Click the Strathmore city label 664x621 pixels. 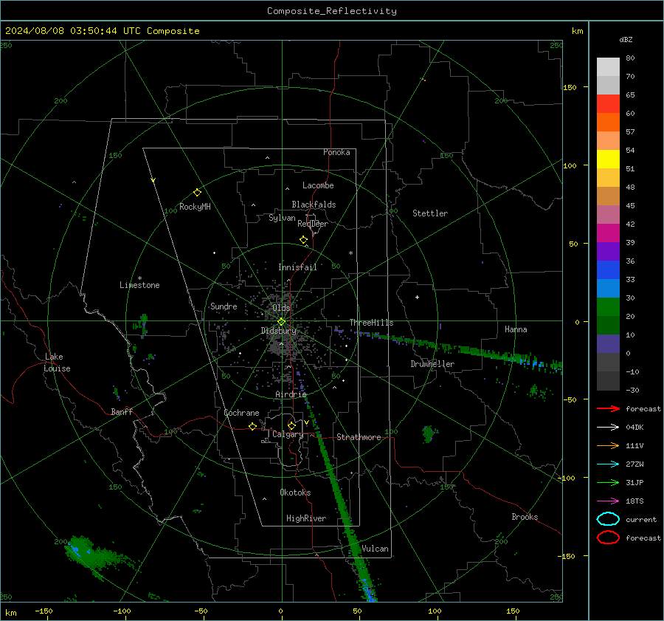click(359, 437)
